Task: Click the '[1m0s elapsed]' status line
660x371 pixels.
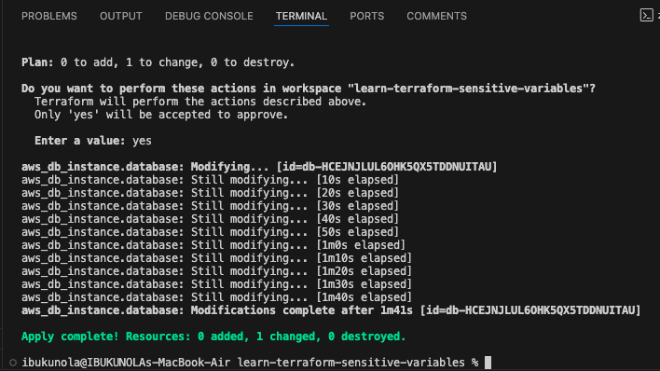Action: (213, 245)
